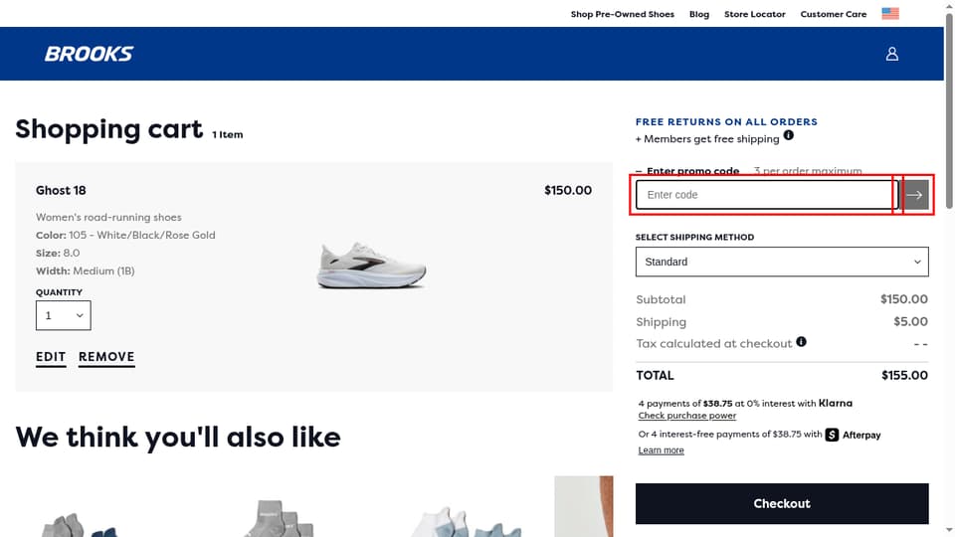Click the Ghost 18 product name
Screen dimensions: 955x537
tap(61, 191)
